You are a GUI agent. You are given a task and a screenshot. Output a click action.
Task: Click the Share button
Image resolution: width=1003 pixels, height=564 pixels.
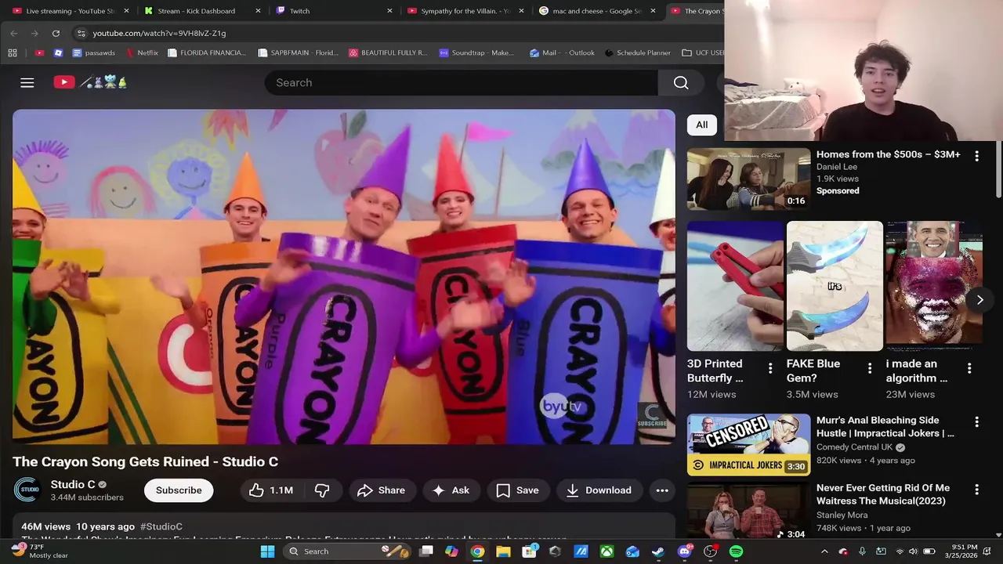[382, 490]
